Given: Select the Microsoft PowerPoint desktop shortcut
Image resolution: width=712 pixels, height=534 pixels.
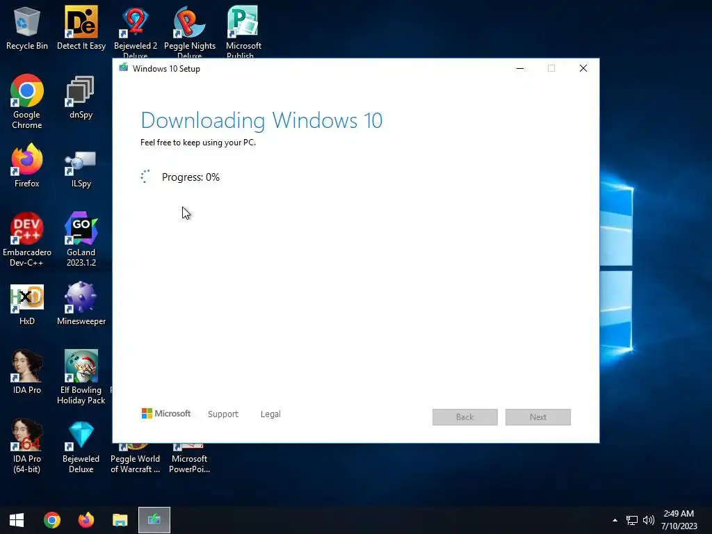Looking at the screenshot, I should click(189, 459).
